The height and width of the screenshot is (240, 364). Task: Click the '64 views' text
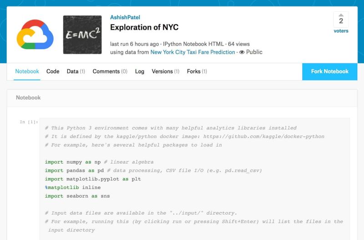point(239,44)
